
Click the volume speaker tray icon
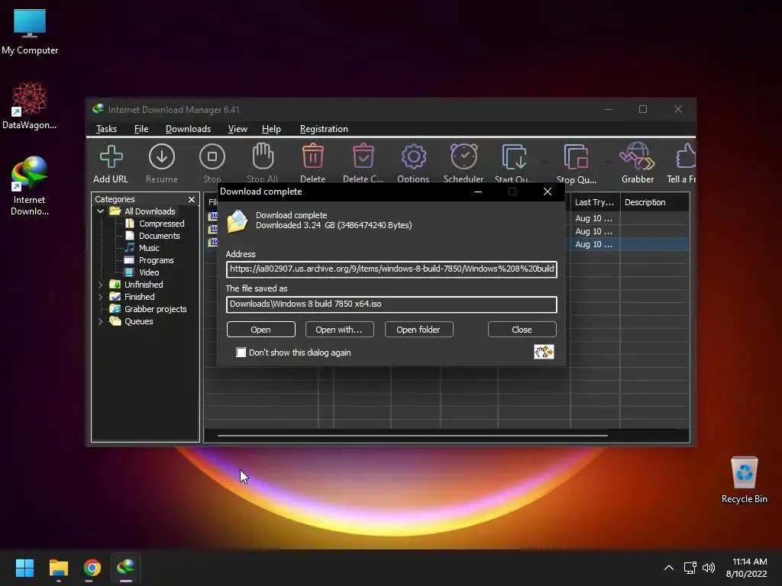tap(708, 568)
